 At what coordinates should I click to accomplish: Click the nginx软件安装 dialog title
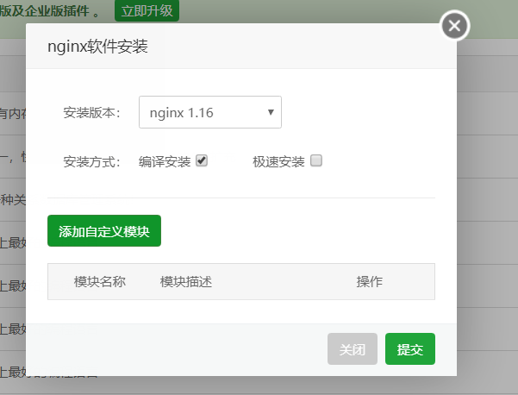pos(97,47)
